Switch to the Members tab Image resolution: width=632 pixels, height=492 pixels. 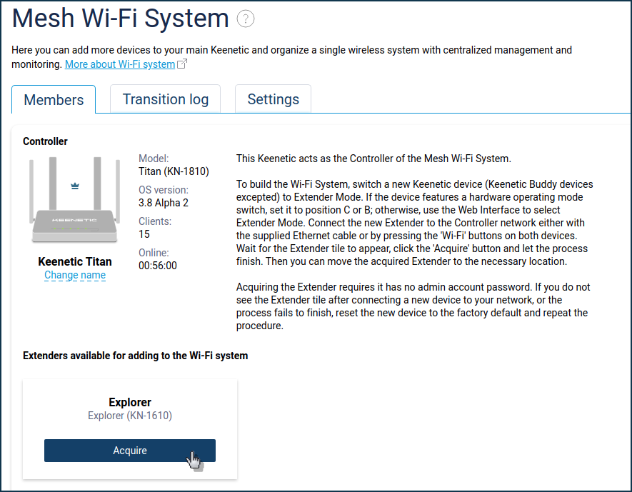point(54,99)
